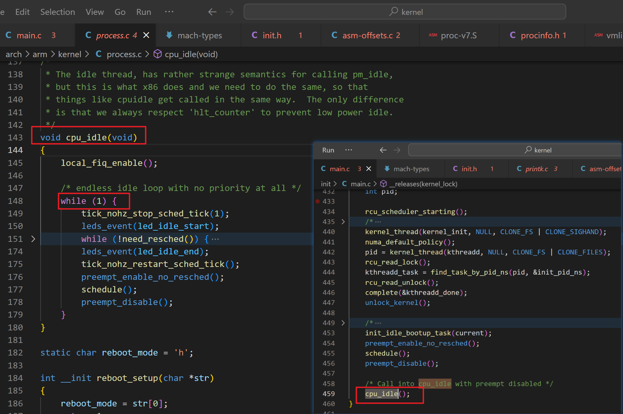Open the Edit menu

point(22,12)
